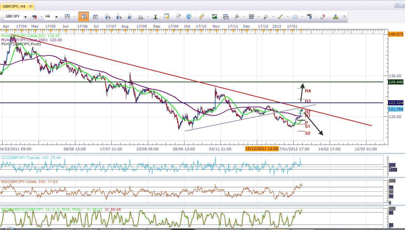The image size is (405, 230).
Task: Click the 28/09 13:00 date label
Action: 184,149
